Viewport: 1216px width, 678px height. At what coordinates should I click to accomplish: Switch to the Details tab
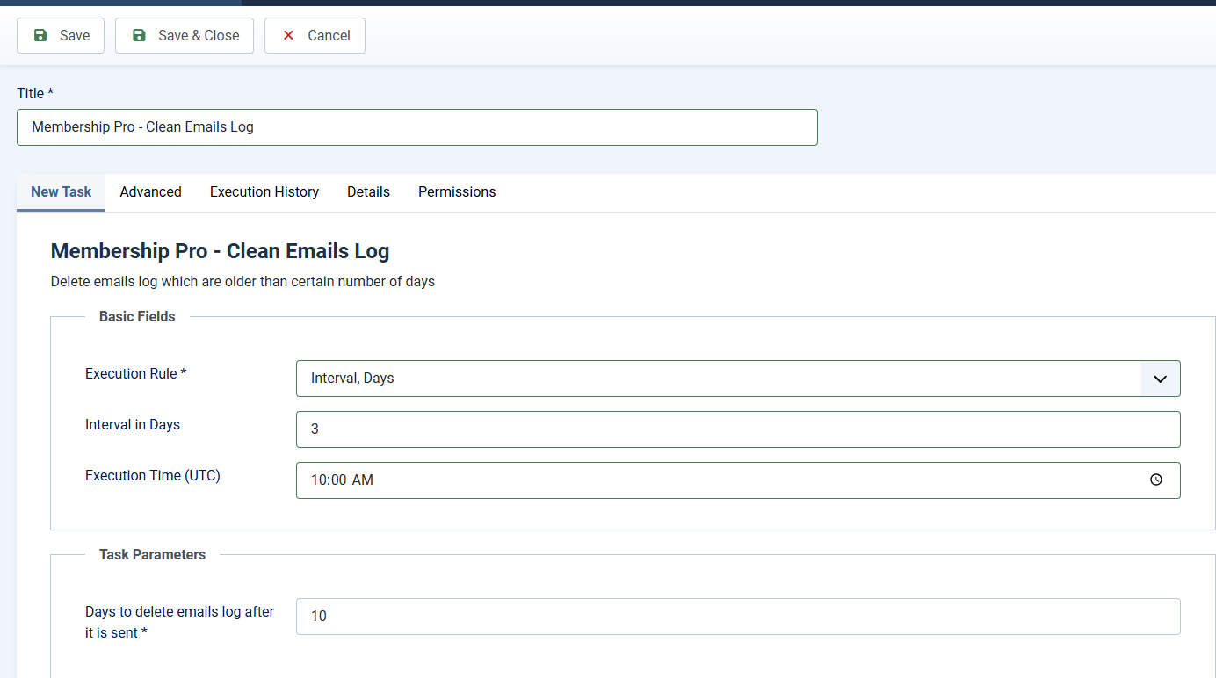click(368, 192)
